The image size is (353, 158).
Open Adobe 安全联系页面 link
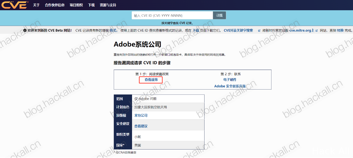[230, 86]
